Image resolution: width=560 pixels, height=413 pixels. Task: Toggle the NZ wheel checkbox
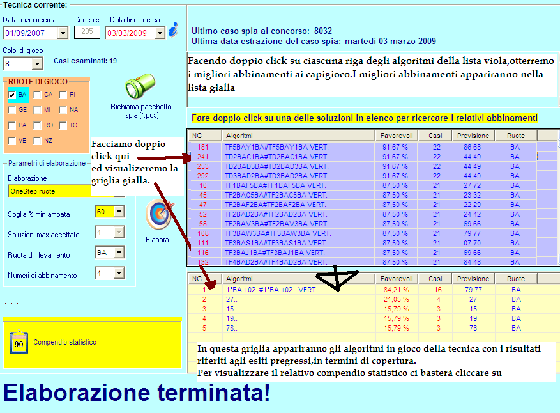point(37,141)
